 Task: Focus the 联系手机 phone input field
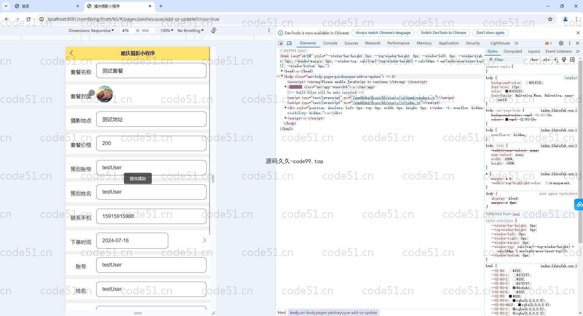pos(151,216)
